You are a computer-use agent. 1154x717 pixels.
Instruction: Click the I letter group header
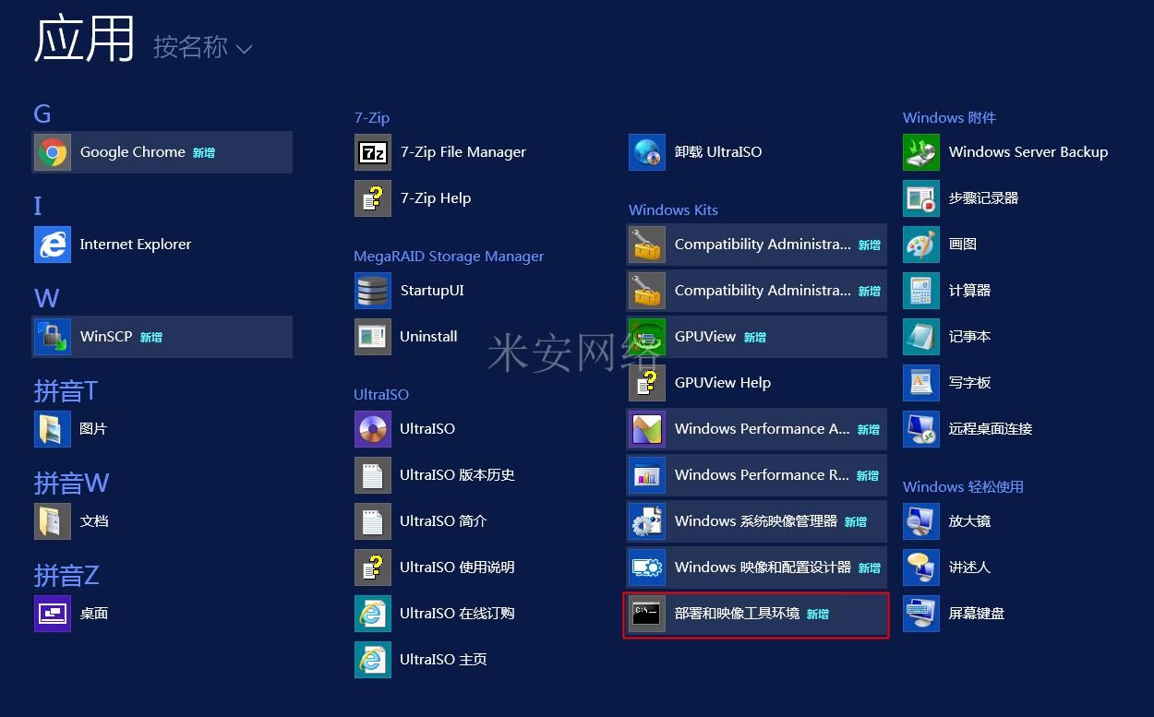[38, 206]
